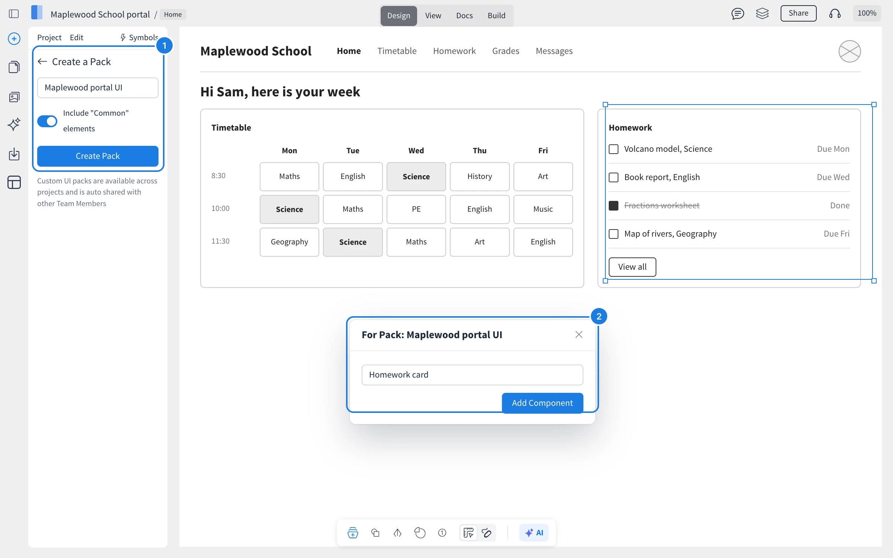Image resolution: width=893 pixels, height=558 pixels.
Task: Click the layers stack icon in top bar
Action: tap(762, 14)
